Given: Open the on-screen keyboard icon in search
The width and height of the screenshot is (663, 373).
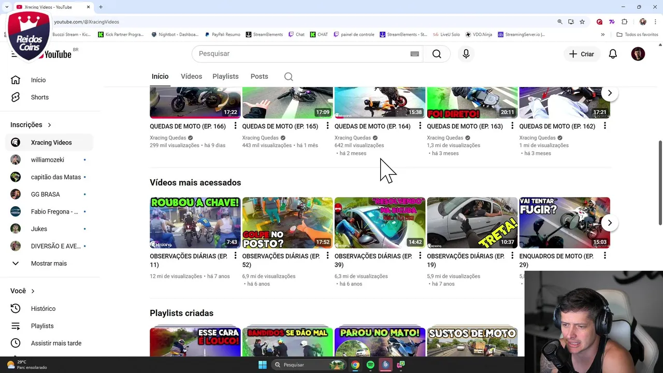Looking at the screenshot, I should click(x=414, y=54).
